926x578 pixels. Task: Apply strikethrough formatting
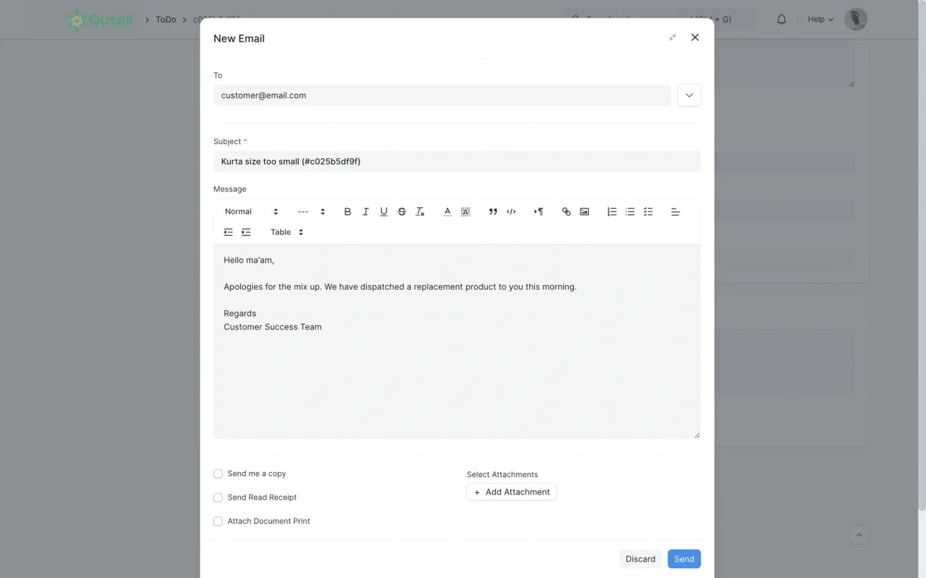coord(402,211)
